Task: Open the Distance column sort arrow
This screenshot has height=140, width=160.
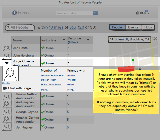Action: (88, 40)
